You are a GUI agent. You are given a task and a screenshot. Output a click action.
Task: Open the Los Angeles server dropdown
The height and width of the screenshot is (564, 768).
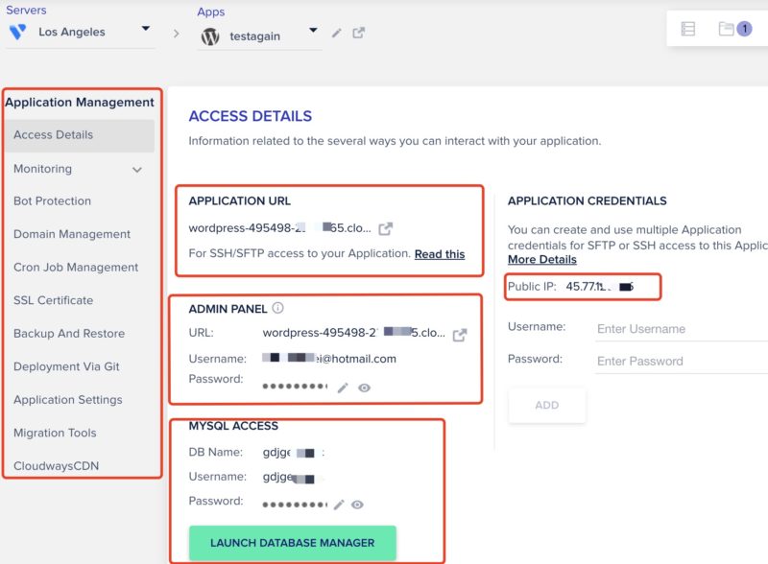coord(146,29)
